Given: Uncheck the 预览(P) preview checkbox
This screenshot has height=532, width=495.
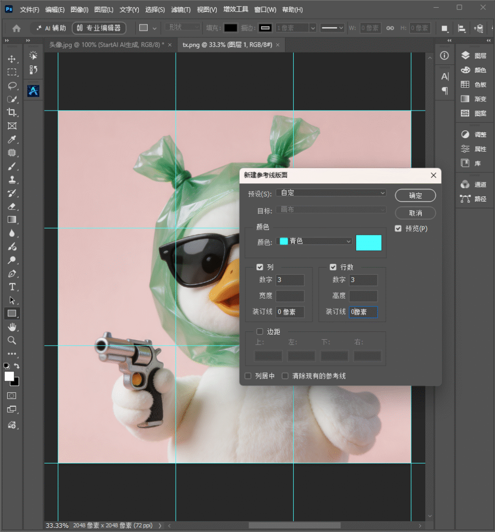Looking at the screenshot, I should pyautogui.click(x=398, y=229).
